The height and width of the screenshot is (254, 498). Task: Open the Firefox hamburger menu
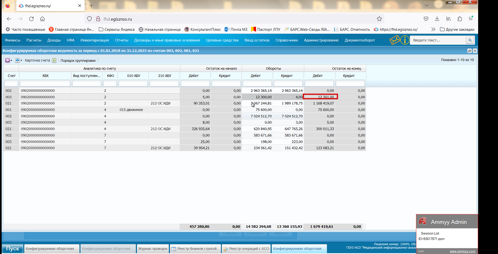tap(471, 19)
